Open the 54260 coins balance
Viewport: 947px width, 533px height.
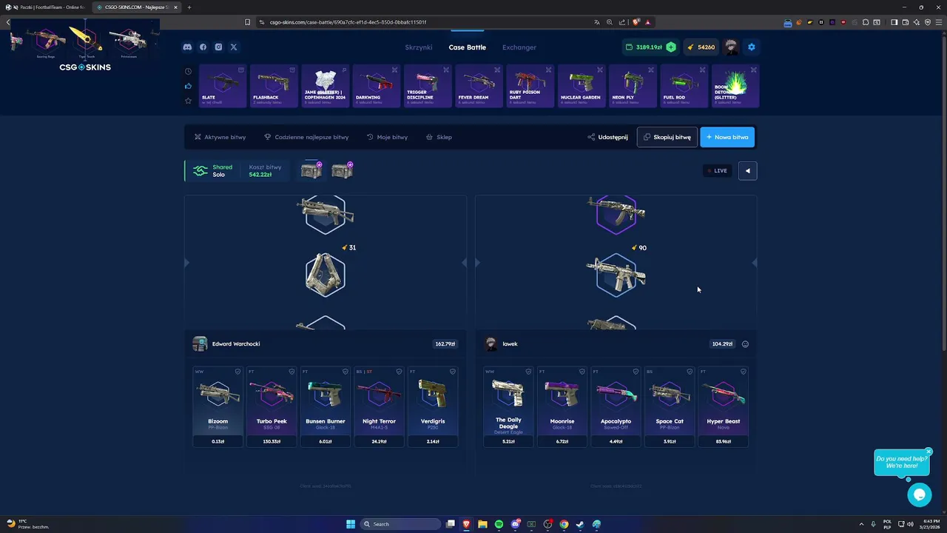click(x=701, y=47)
